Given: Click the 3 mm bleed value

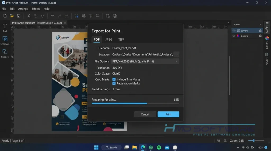Looking at the screenshot, I should point(116,89).
